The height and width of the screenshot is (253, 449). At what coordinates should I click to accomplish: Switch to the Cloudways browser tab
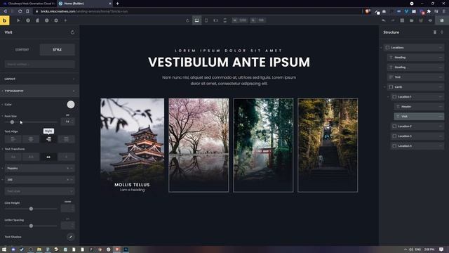pos(28,4)
